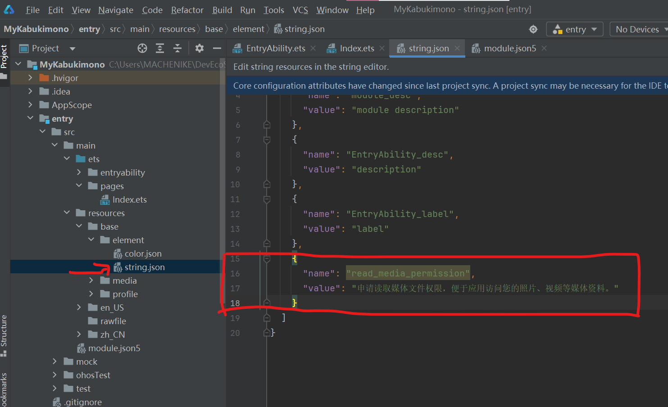Open the Help menu
The width and height of the screenshot is (668, 407).
(365, 10)
